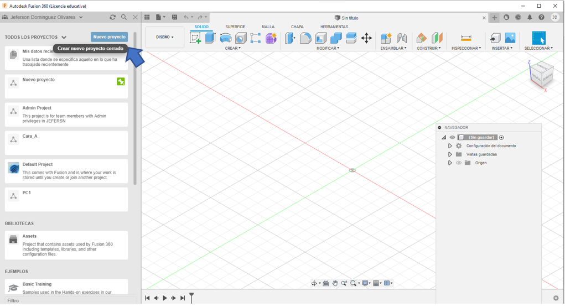Click the Filtro input field

pyautogui.click(x=71, y=300)
